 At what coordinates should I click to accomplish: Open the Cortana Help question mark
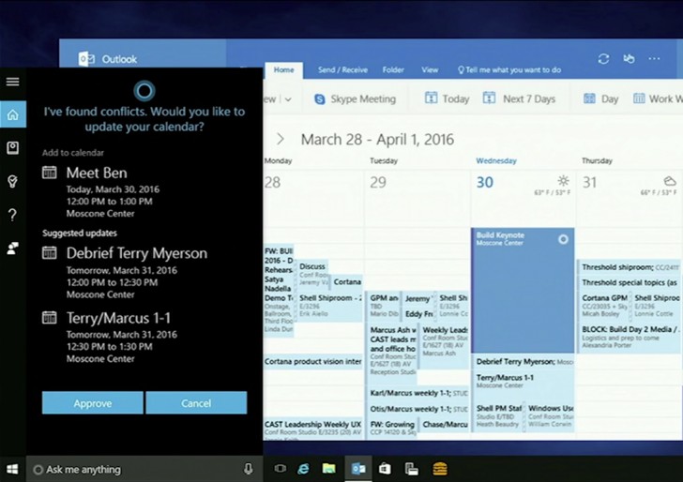pyautogui.click(x=12, y=215)
